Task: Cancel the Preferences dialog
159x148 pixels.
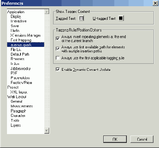Action: [x=142, y=139]
